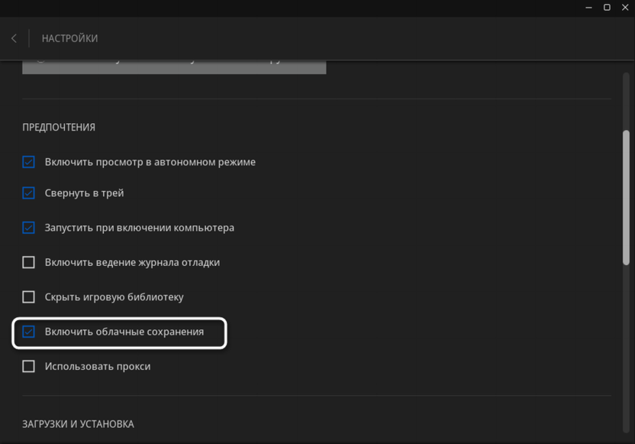
Task: Click the НАСТРОЙКИ page title
Action: 69,38
